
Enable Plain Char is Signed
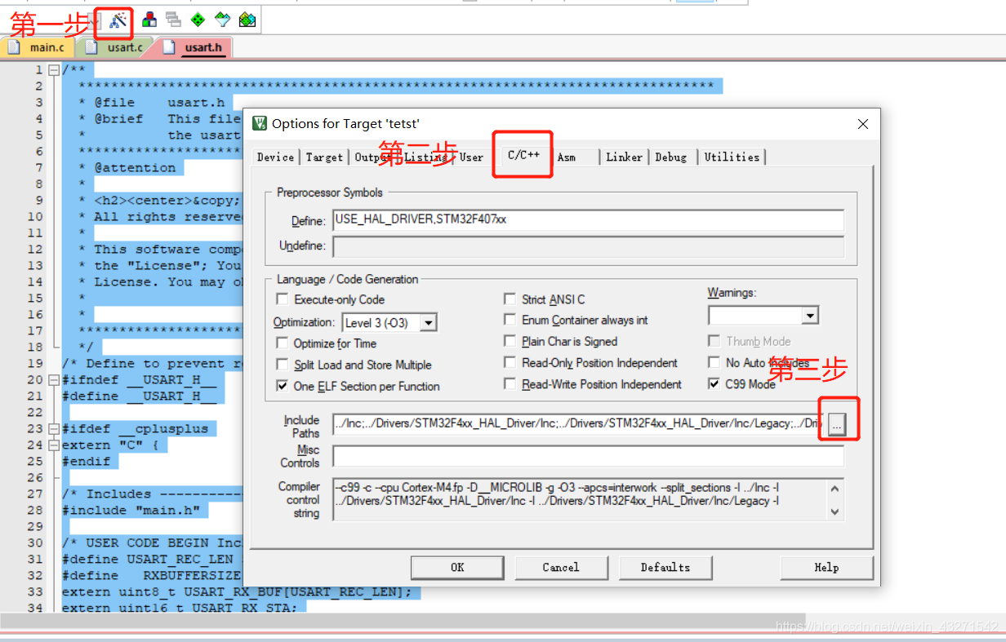coord(510,341)
